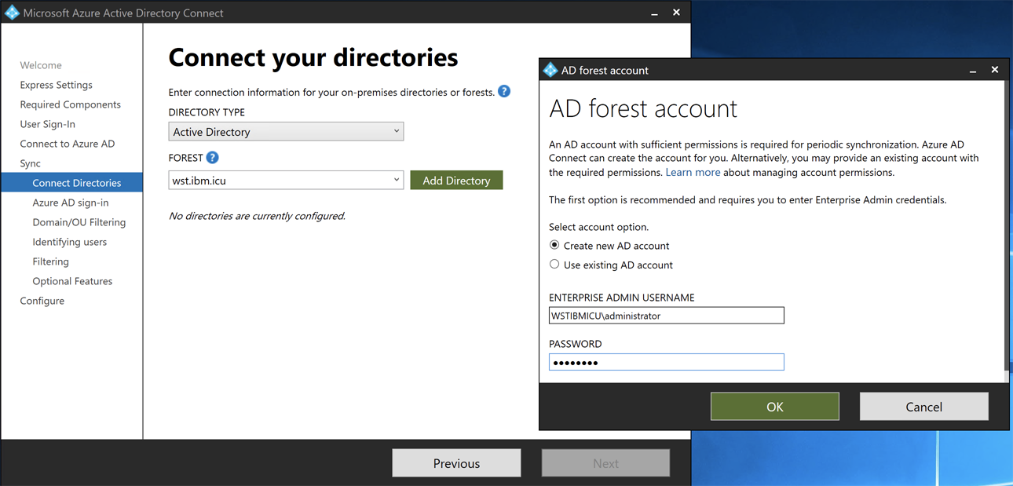Open the Azure AD sign-in step
Screen dimensions: 1013x486
[x=71, y=203]
